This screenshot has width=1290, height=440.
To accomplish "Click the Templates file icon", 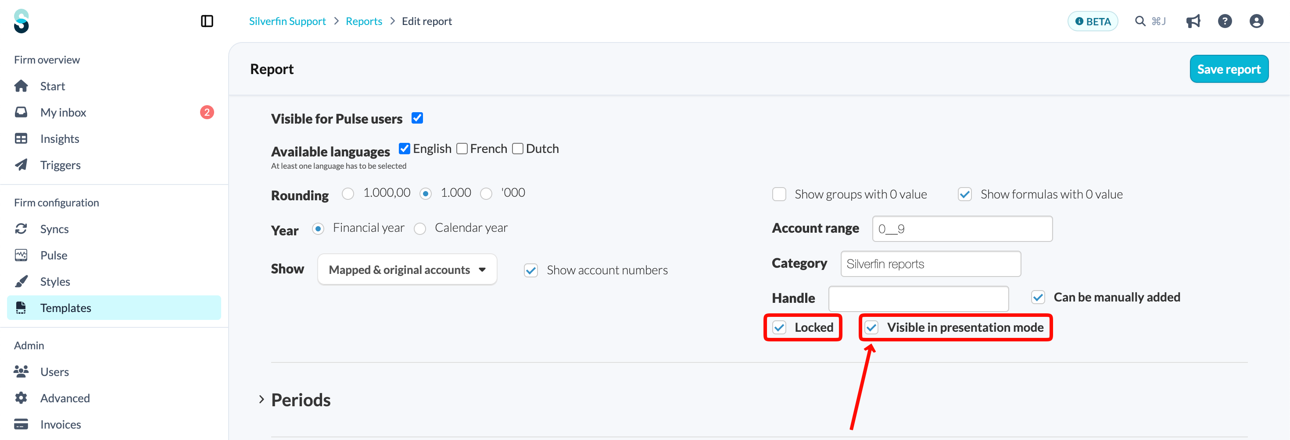I will point(21,308).
